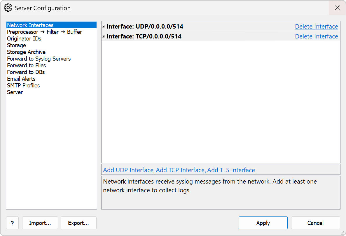Apply the server configuration changes
Image resolution: width=346 pixels, height=236 pixels.
pos(263,223)
